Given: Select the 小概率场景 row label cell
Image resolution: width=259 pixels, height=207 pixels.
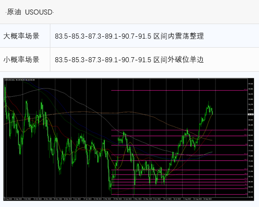Looking at the screenshot, I should coord(25,59).
